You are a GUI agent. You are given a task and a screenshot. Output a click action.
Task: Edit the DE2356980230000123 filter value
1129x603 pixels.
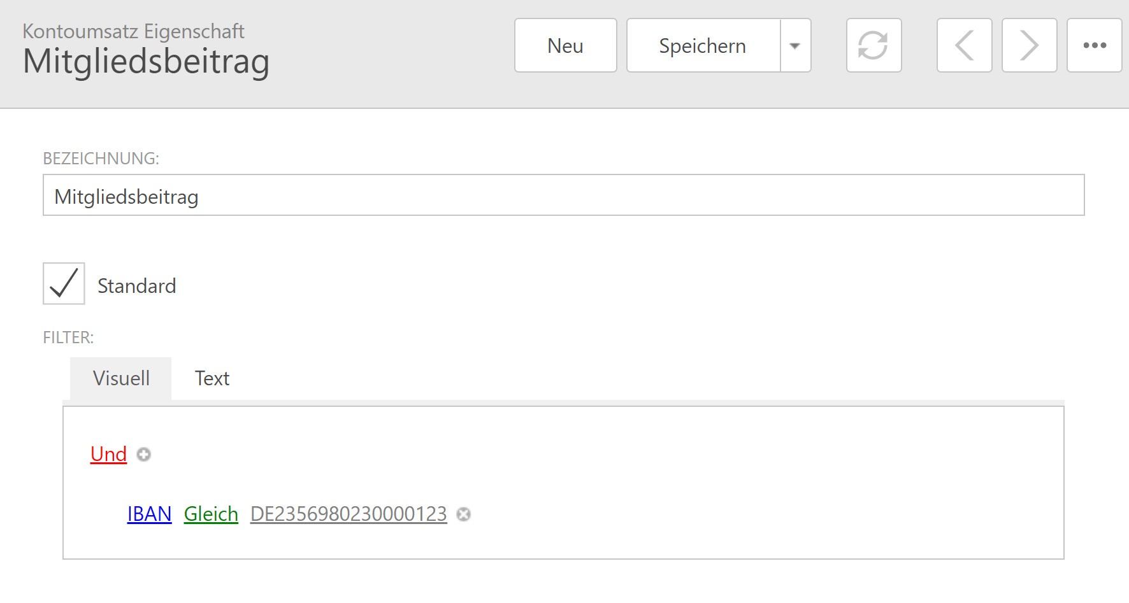pos(349,514)
